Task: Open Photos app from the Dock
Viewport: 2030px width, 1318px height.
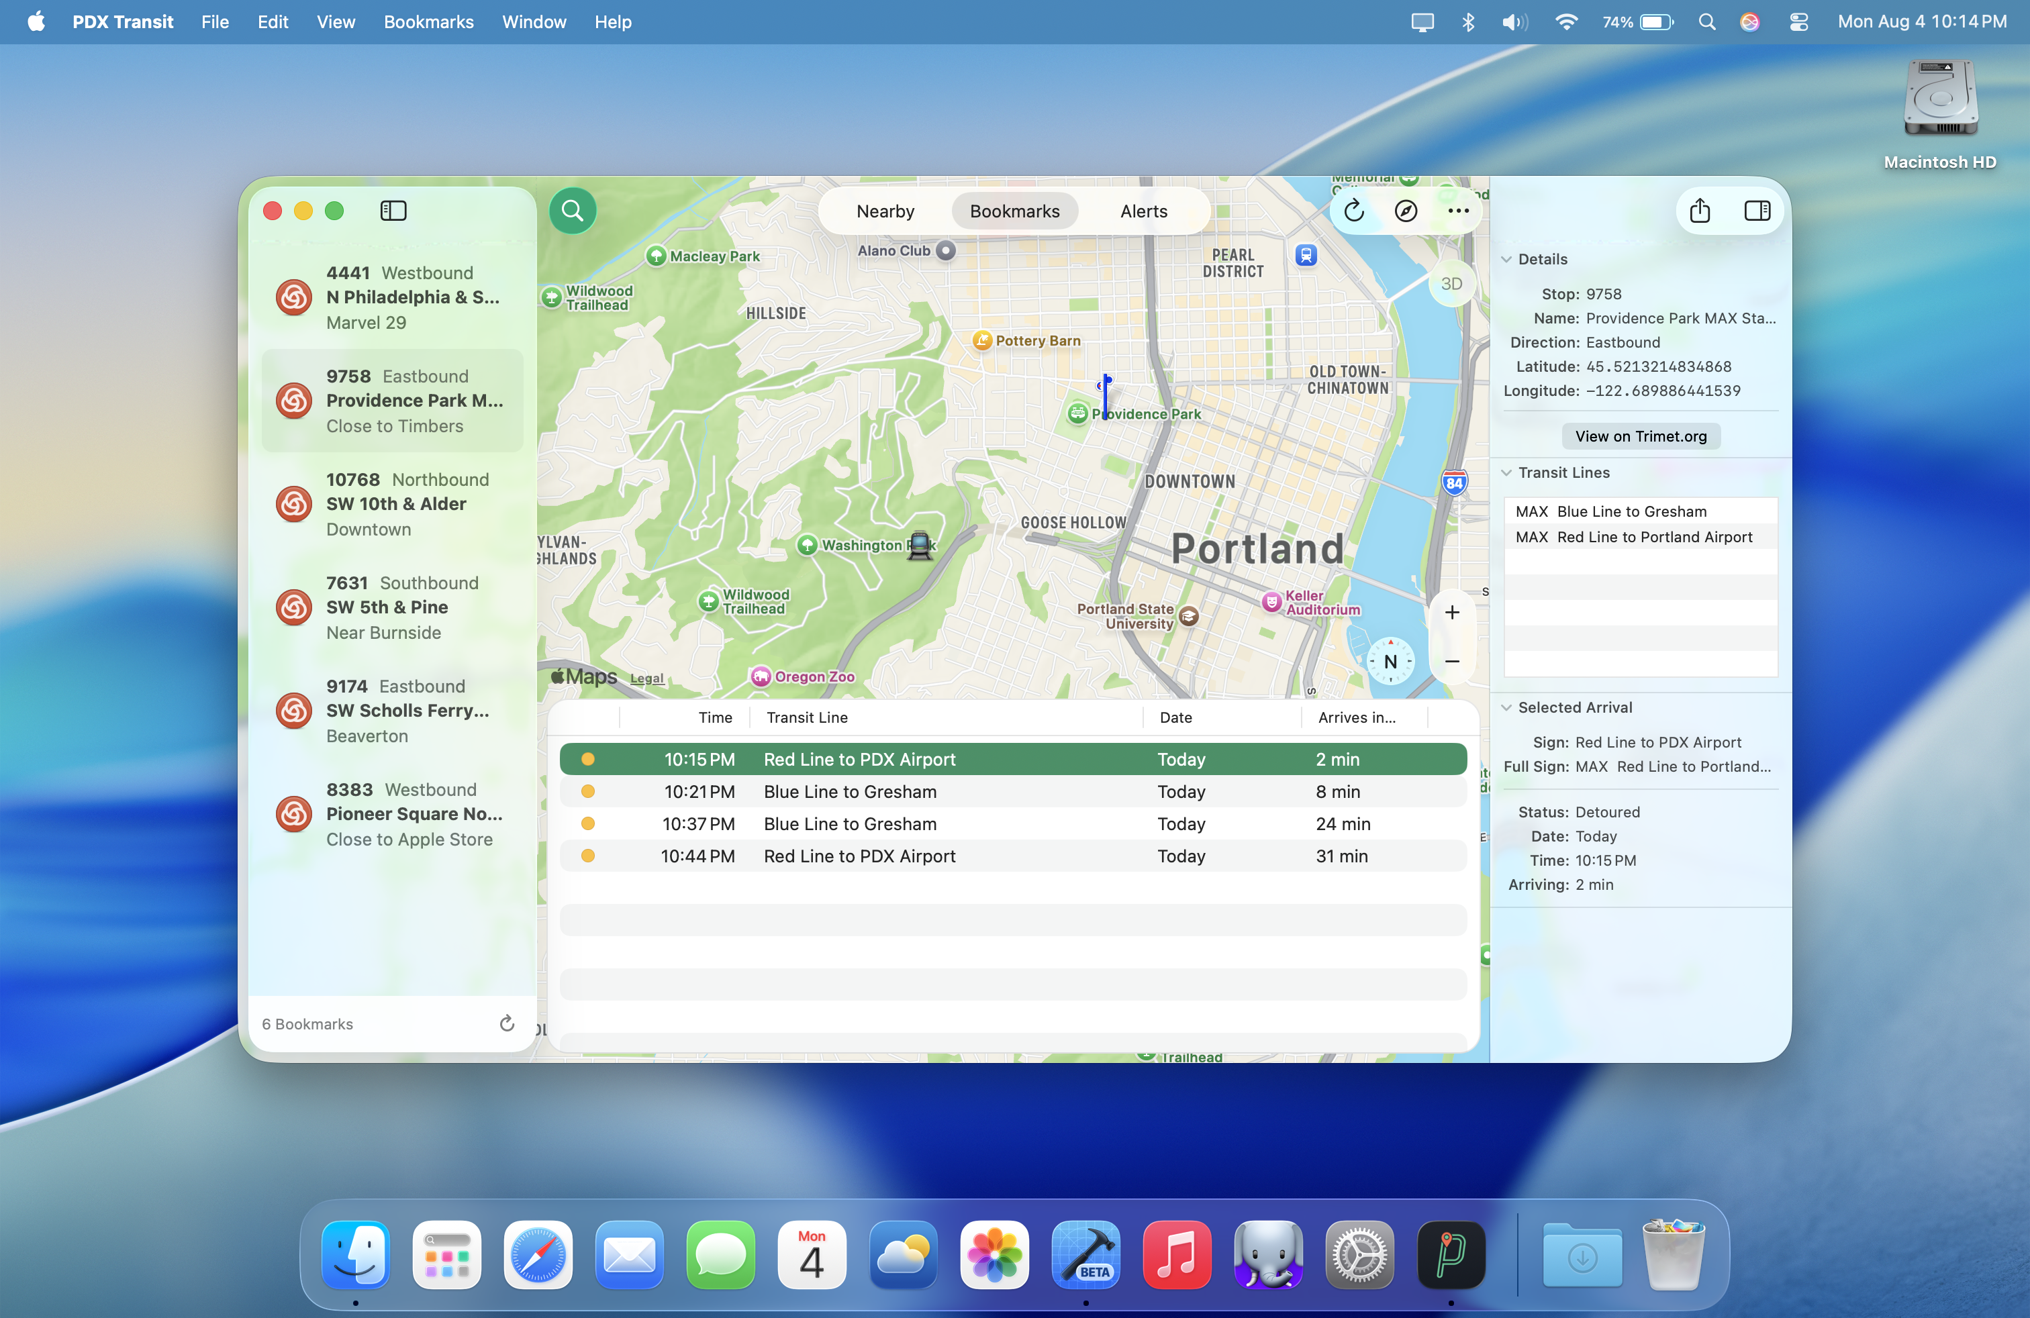Action: click(x=995, y=1254)
